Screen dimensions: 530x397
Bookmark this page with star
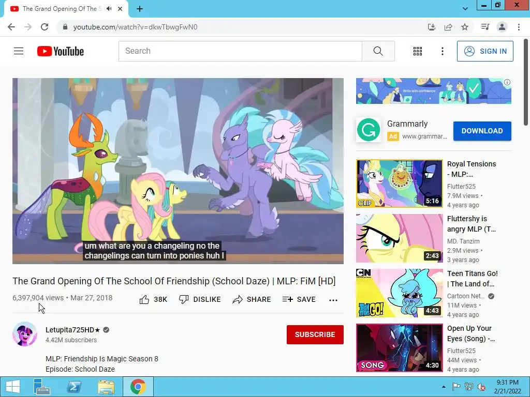[x=465, y=27]
